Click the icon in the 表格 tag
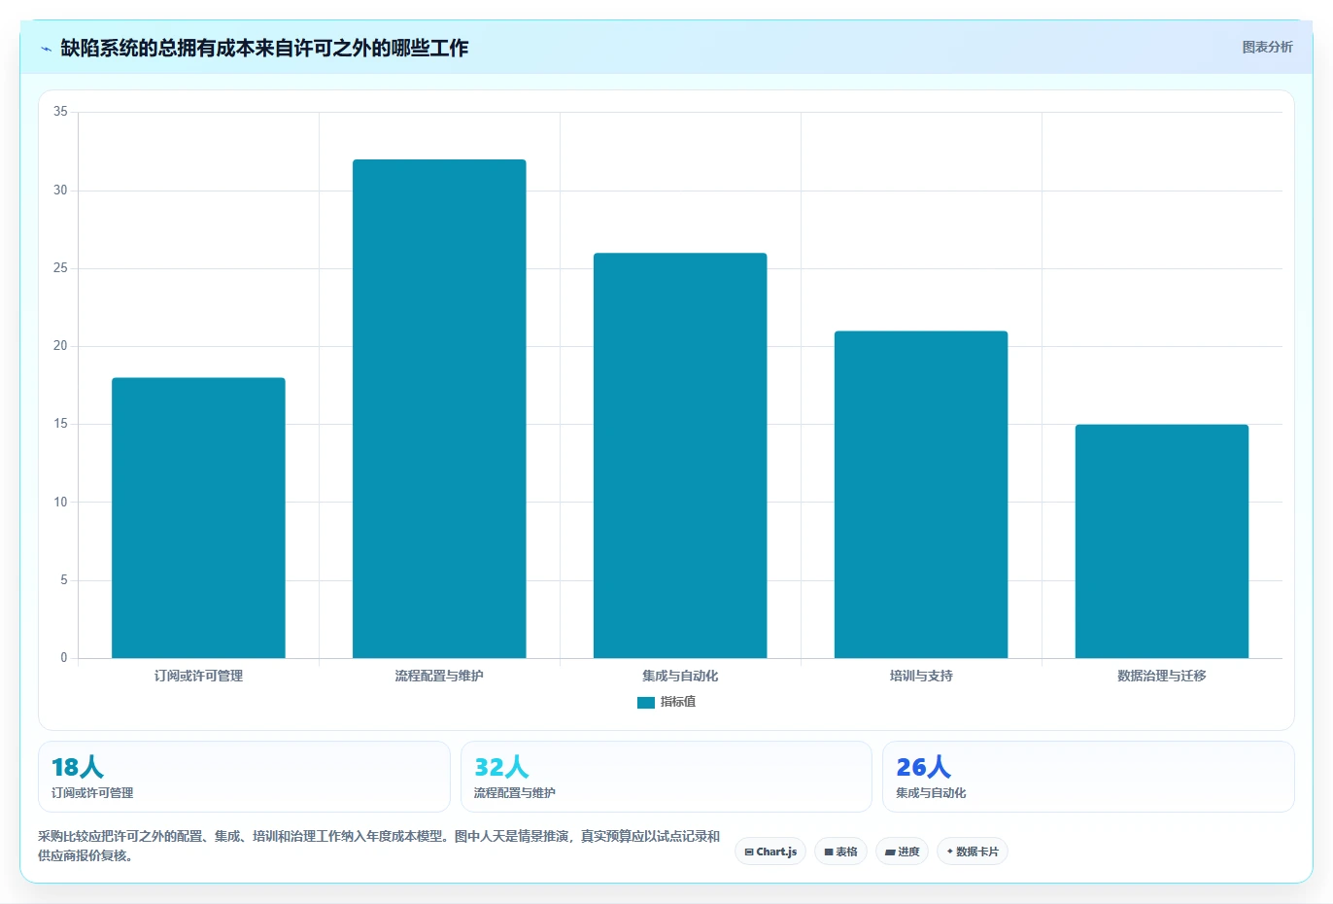 (x=829, y=852)
